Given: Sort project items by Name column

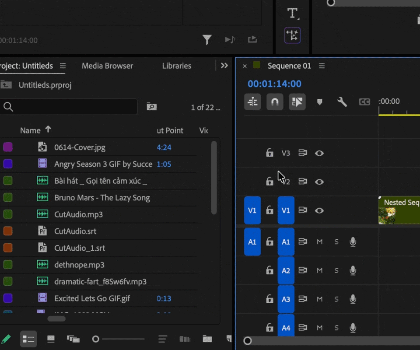Looking at the screenshot, I should 30,130.
